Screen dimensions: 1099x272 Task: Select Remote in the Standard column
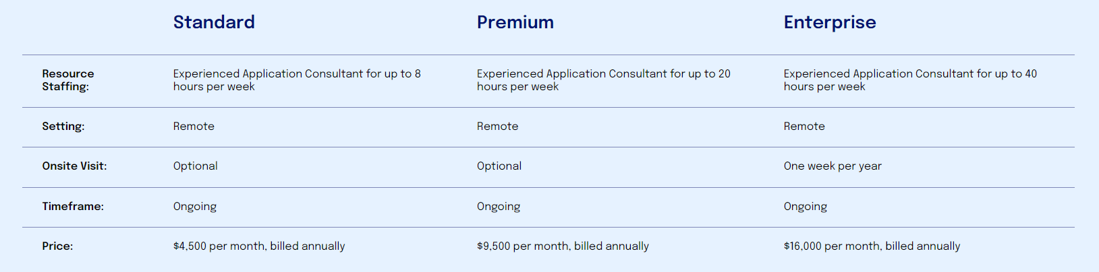194,127
